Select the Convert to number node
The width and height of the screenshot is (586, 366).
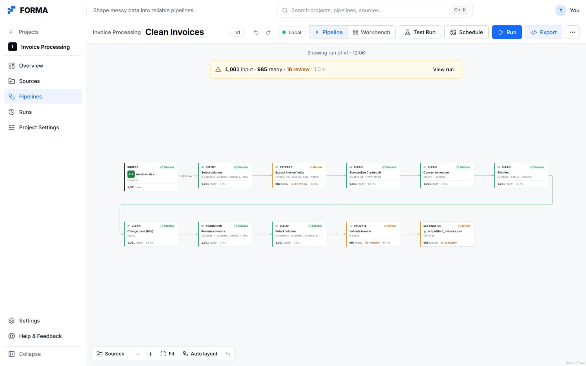(447, 175)
